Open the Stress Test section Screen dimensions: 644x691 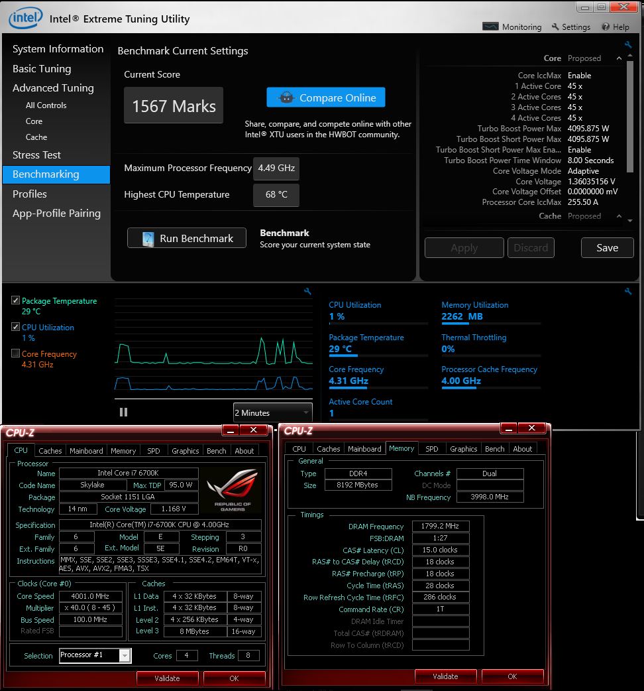coord(36,155)
